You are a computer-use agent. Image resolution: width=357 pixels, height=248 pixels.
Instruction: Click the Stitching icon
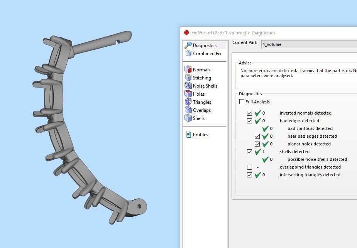coord(188,78)
